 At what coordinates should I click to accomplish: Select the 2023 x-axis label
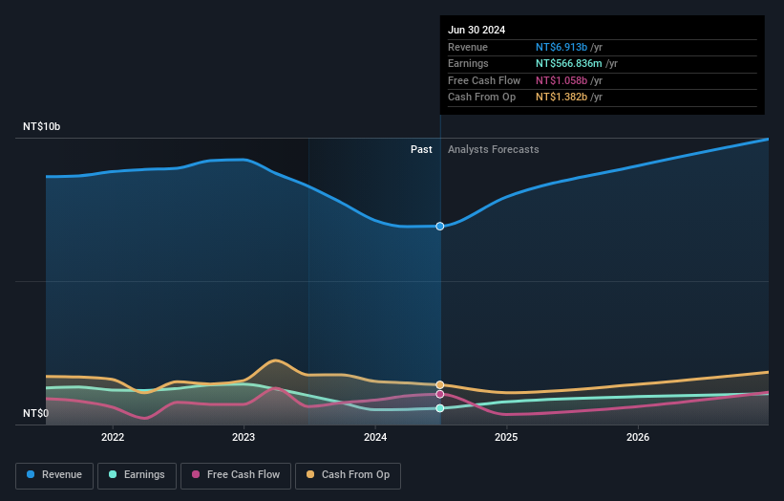[244, 437]
